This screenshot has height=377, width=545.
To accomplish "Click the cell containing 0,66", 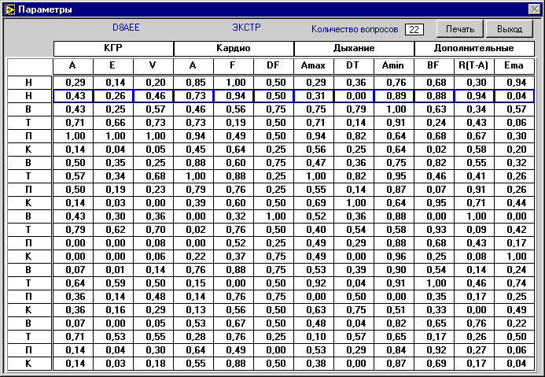I will (113, 123).
